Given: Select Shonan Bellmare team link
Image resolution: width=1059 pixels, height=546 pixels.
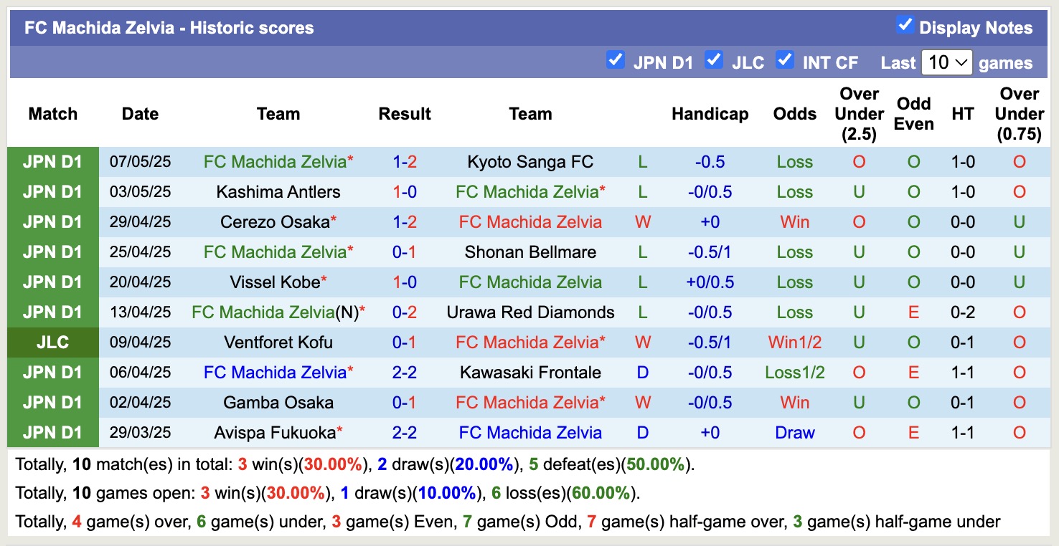Looking at the screenshot, I should 530,252.
